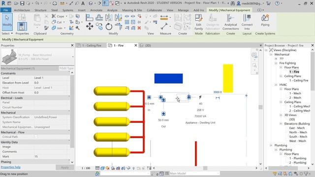
Task: Click the Open folder icon in quick access toolbar
Action: coord(16,3)
